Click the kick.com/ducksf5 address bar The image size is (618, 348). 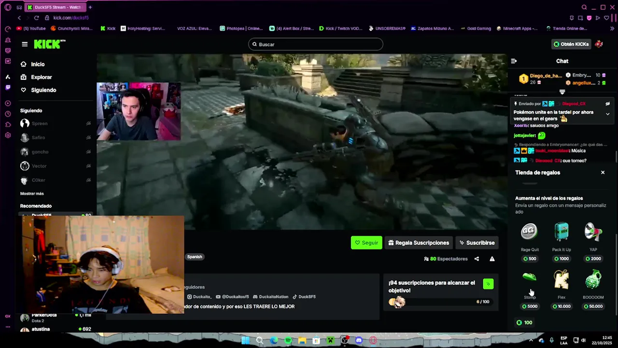71,18
